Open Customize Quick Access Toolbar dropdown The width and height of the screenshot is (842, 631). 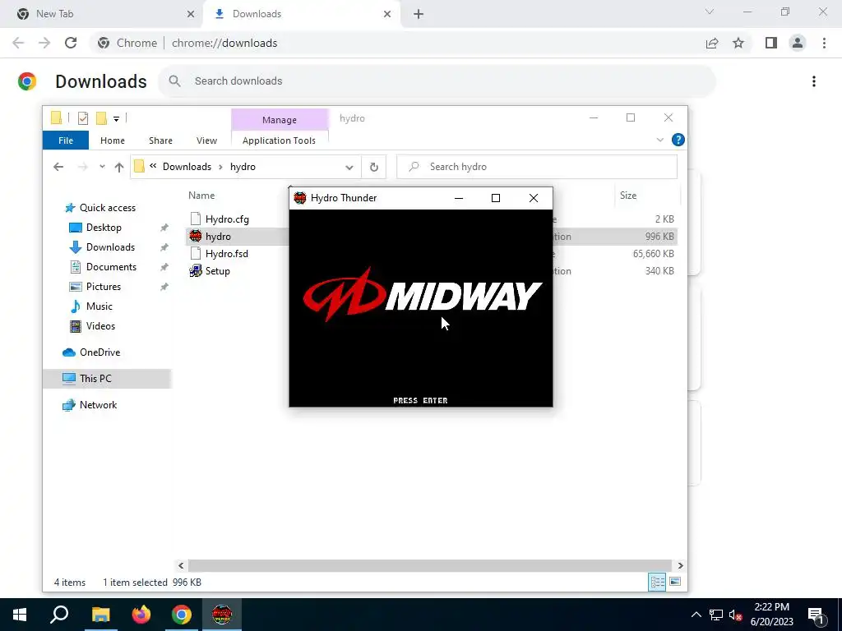[116, 118]
